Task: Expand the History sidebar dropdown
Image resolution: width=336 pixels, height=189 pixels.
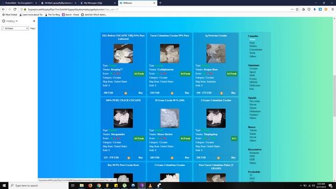Action: click(12, 21)
